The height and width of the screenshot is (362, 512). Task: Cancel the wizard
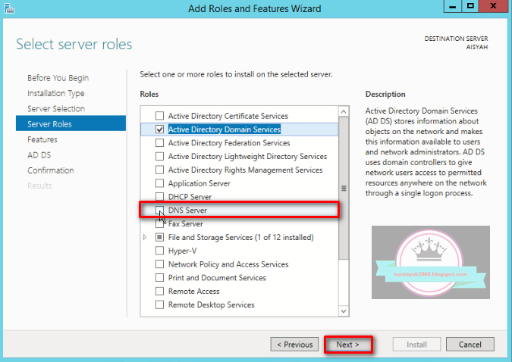pos(470,345)
